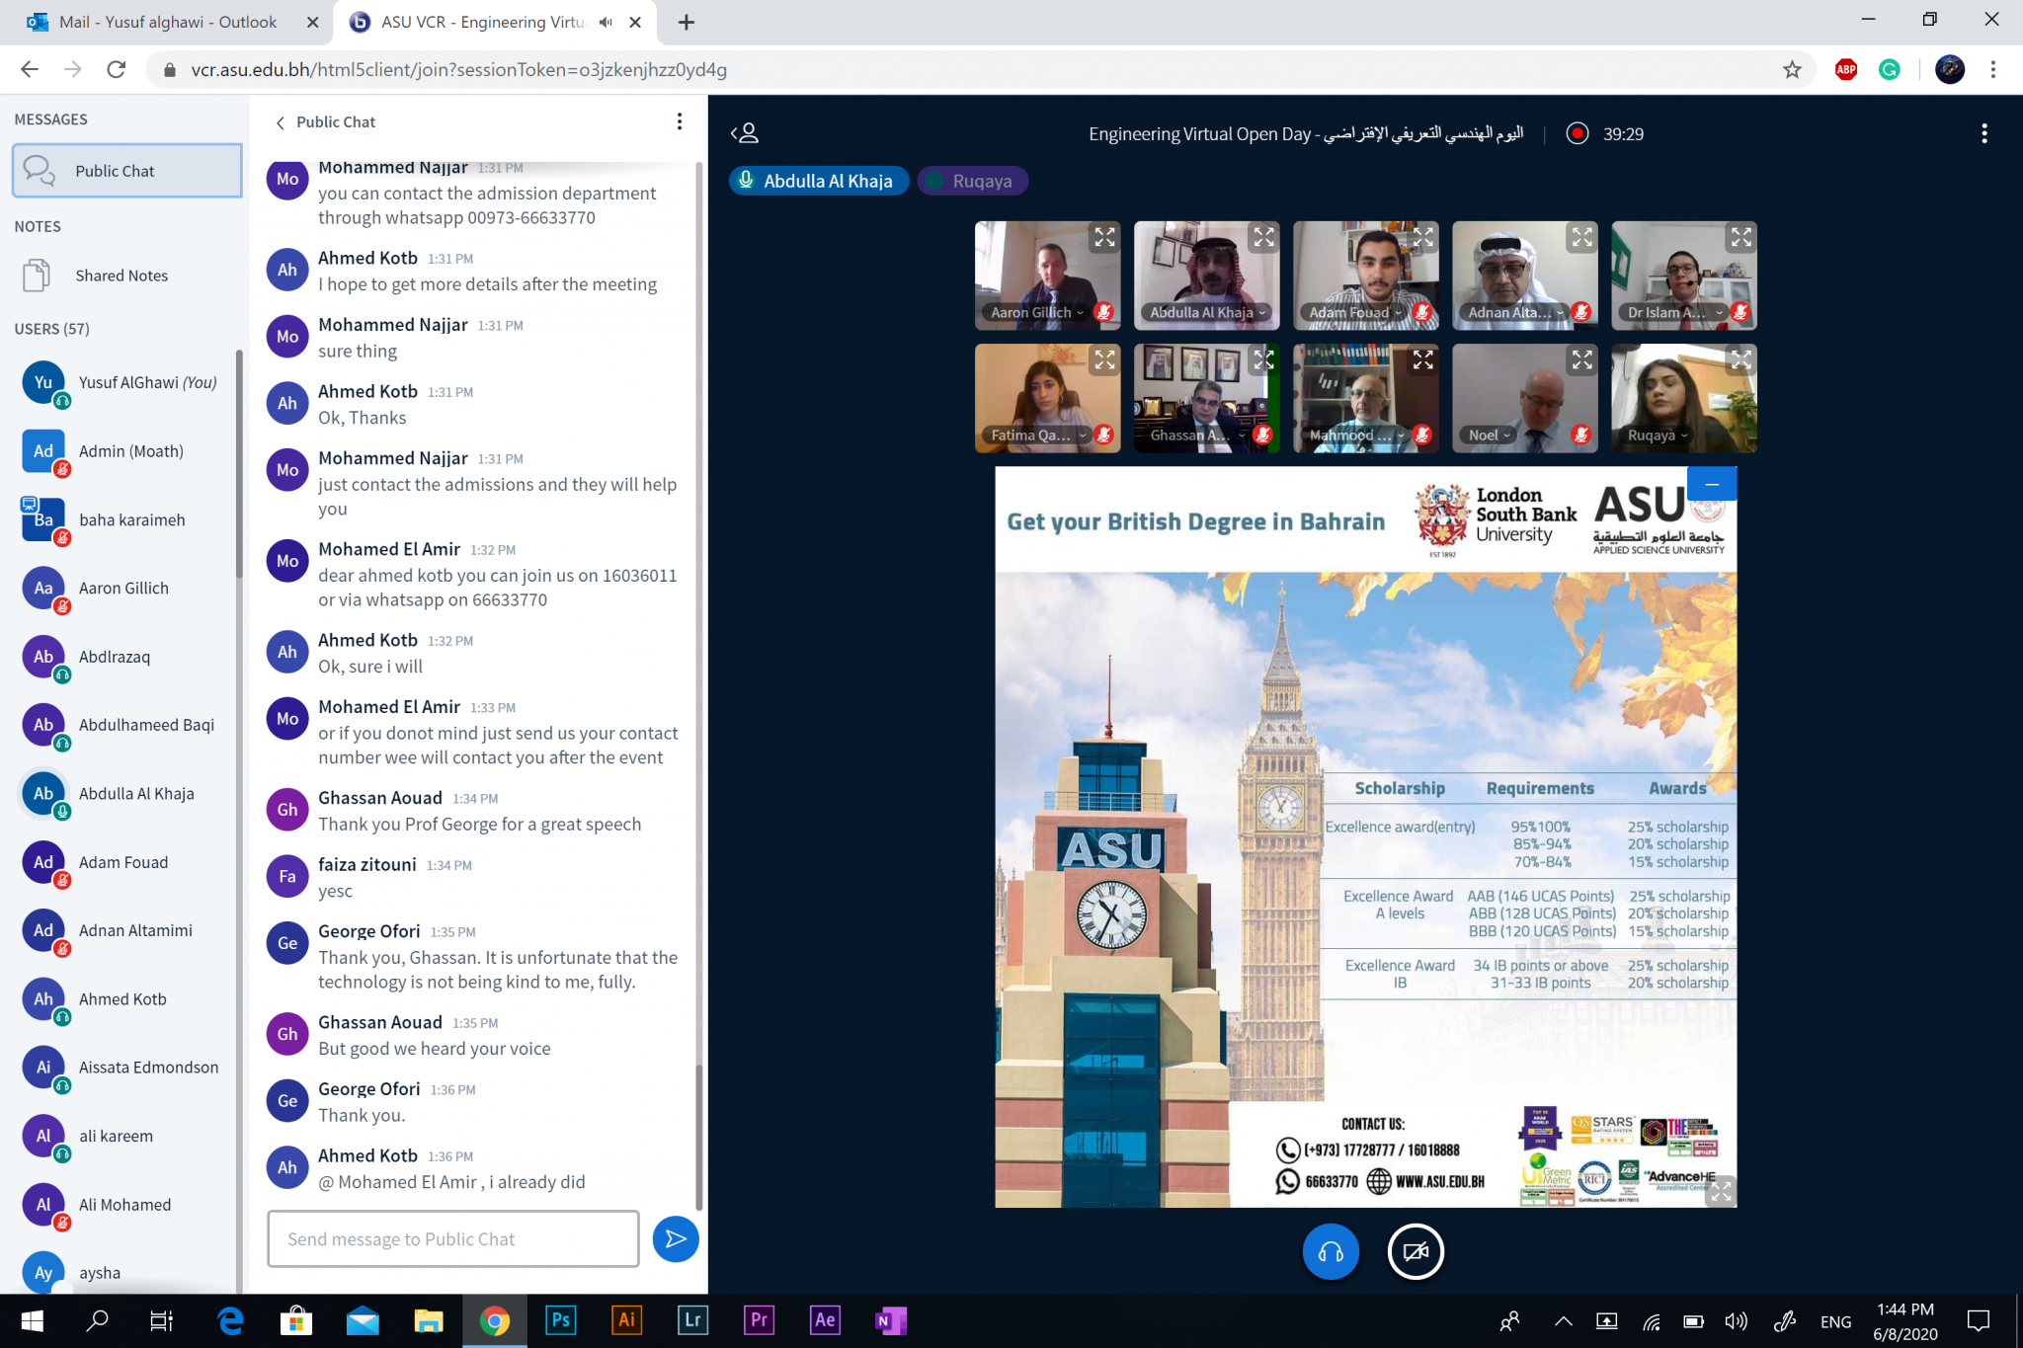The height and width of the screenshot is (1348, 2023).
Task: Open Lightroom from the taskbar
Action: click(x=692, y=1320)
